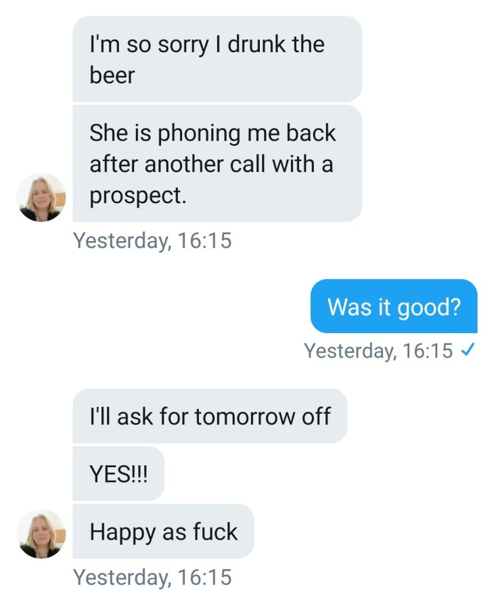
Task: Tap the avatar next to the last received message
Action: pos(41,534)
